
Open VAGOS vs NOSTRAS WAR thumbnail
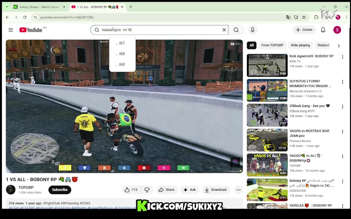[267, 140]
